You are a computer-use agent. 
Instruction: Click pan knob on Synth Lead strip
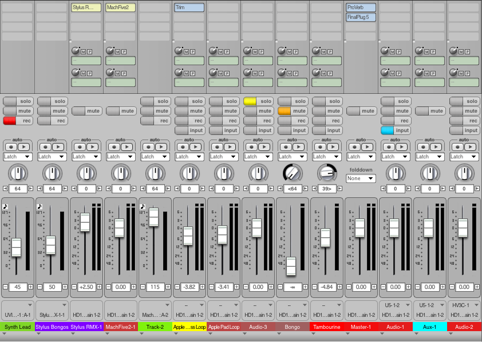tap(18, 173)
